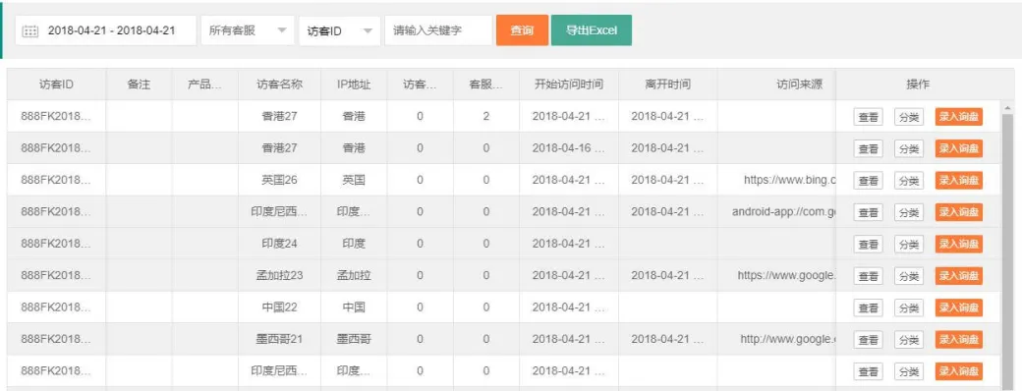Viewport: 1022px width, 391px height.
Task: Focus the 请输入关键字 keyword input
Action: pyautogui.click(x=438, y=30)
